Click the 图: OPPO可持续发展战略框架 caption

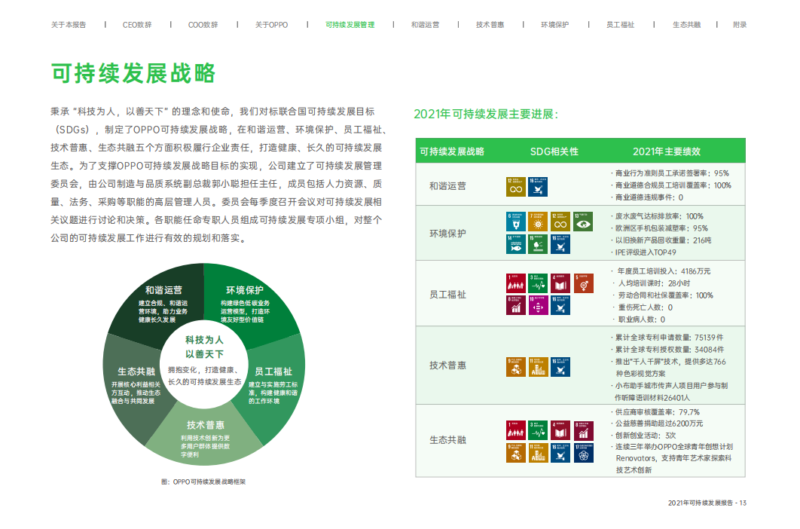tap(203, 482)
